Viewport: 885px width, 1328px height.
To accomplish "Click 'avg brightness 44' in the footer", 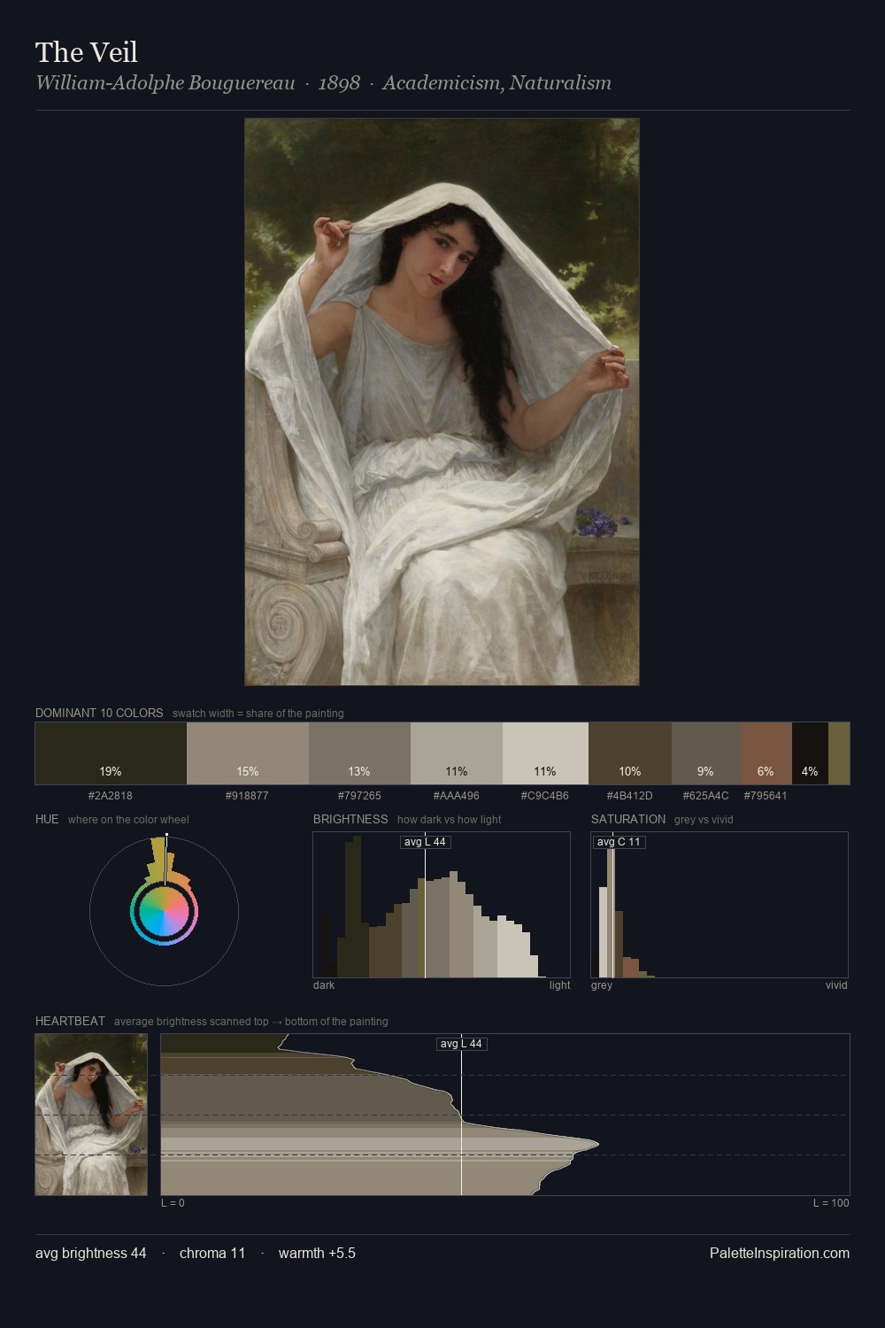I will coord(91,1253).
